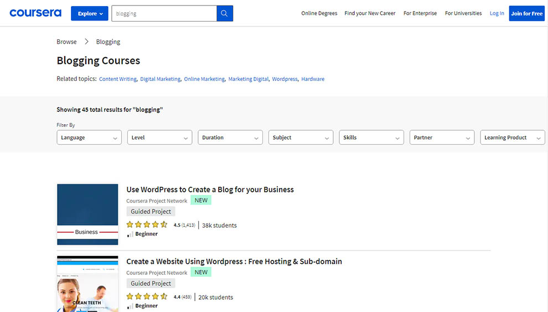Click the NEW badge on Free Hosting course
This screenshot has width=548, height=312.
201,272
